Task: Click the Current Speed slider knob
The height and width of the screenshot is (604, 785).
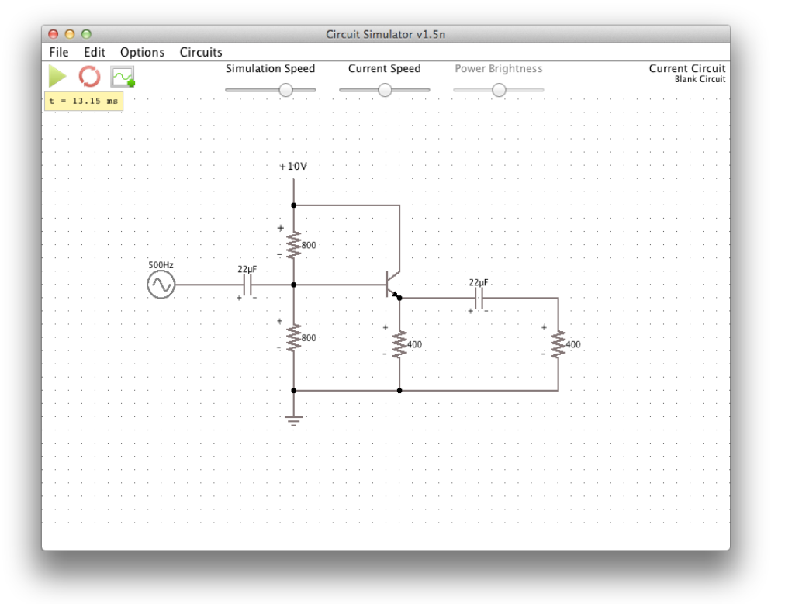Action: coord(385,90)
